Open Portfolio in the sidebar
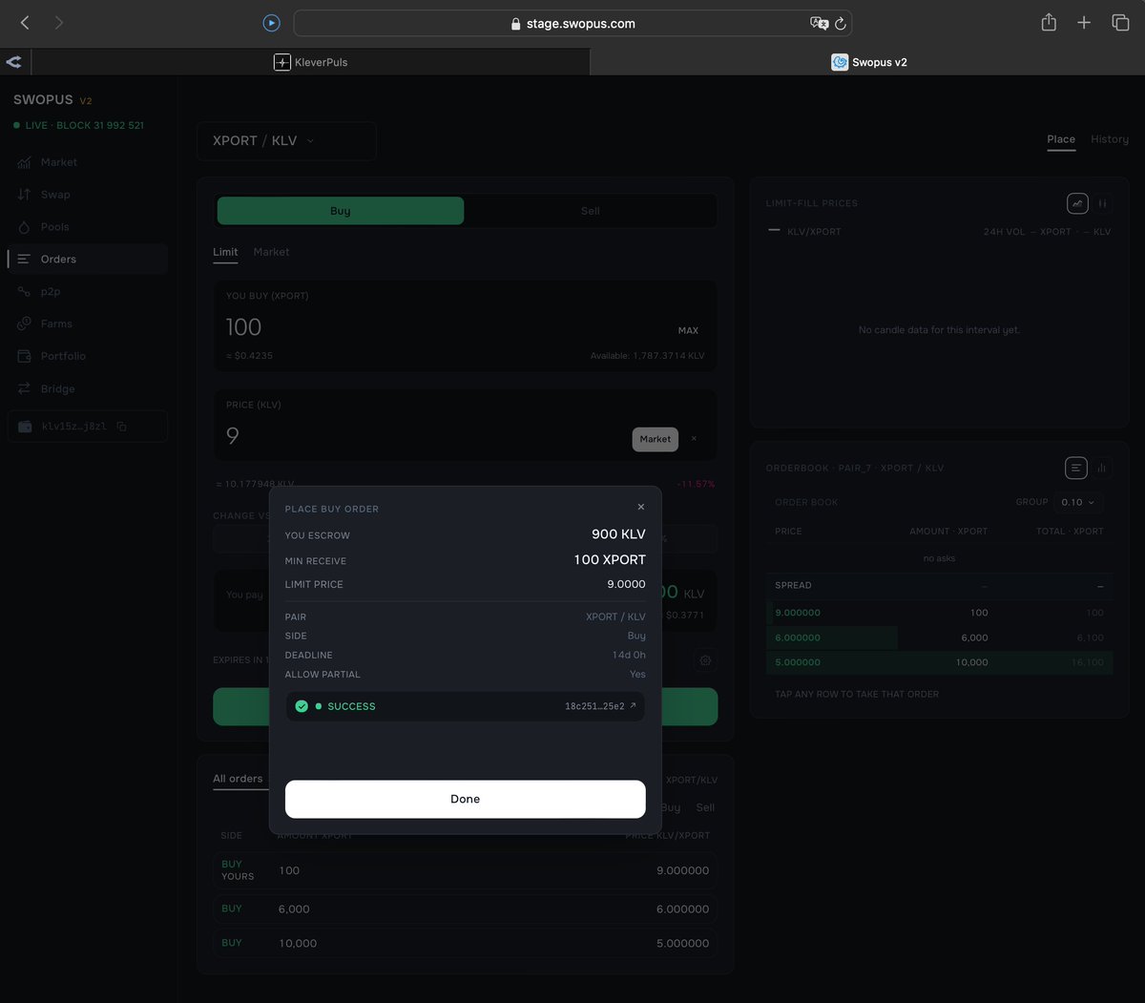The image size is (1145, 1003). 88,356
